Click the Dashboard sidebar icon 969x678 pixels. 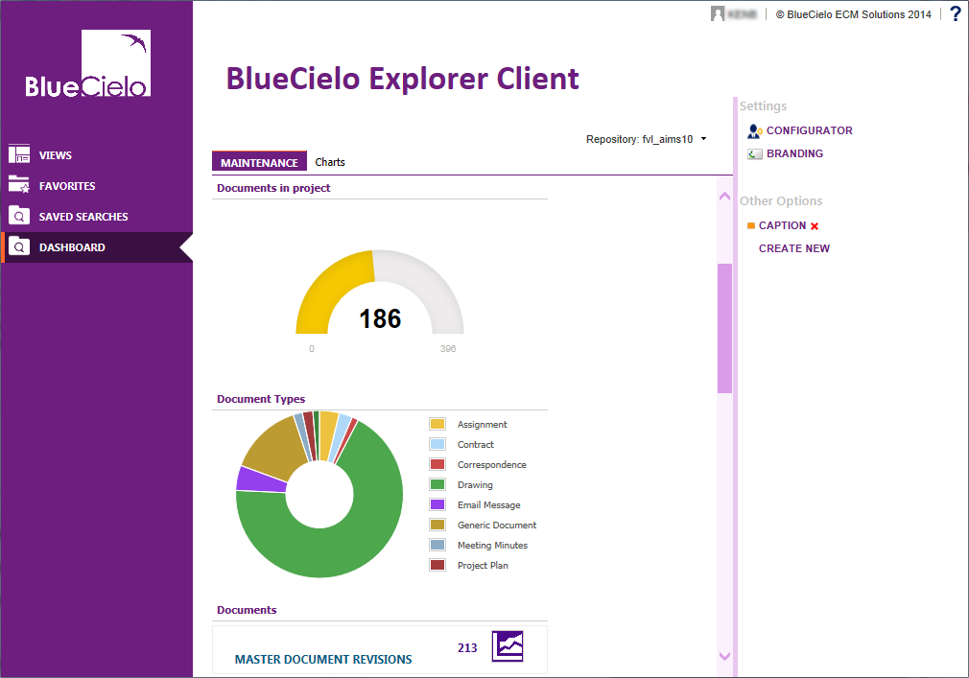(19, 246)
